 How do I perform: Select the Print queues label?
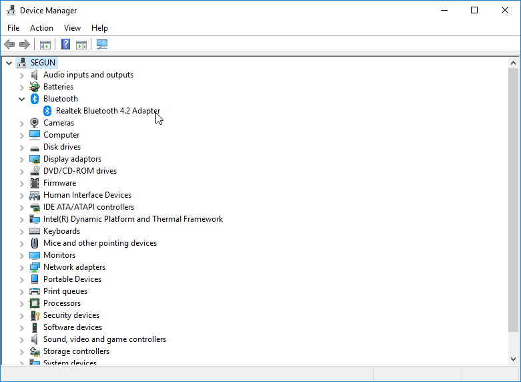click(x=65, y=291)
